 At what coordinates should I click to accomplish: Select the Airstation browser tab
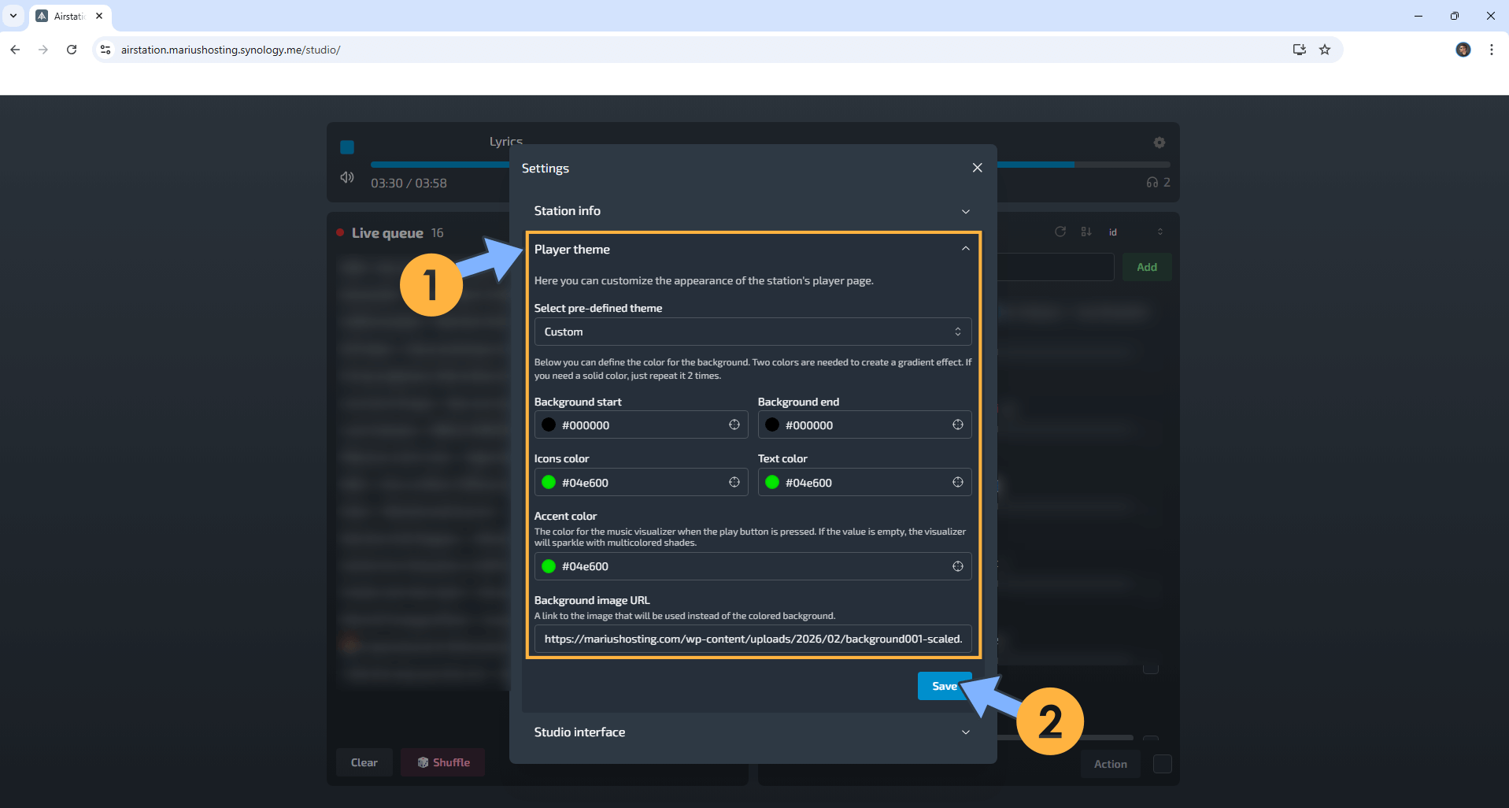pos(67,16)
